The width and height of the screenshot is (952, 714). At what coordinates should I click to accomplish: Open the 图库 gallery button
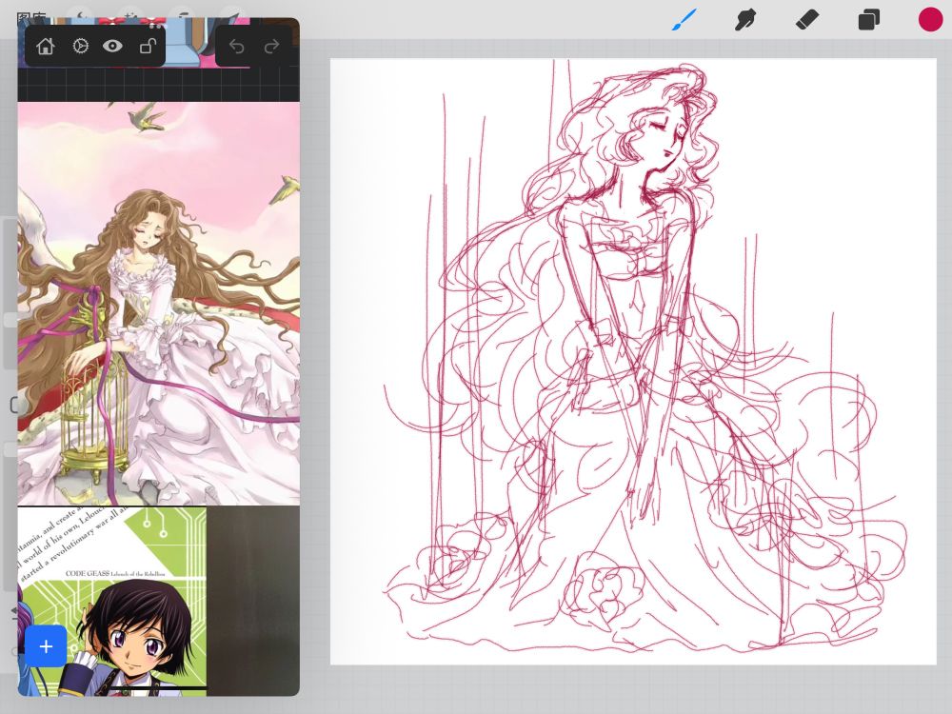click(31, 17)
